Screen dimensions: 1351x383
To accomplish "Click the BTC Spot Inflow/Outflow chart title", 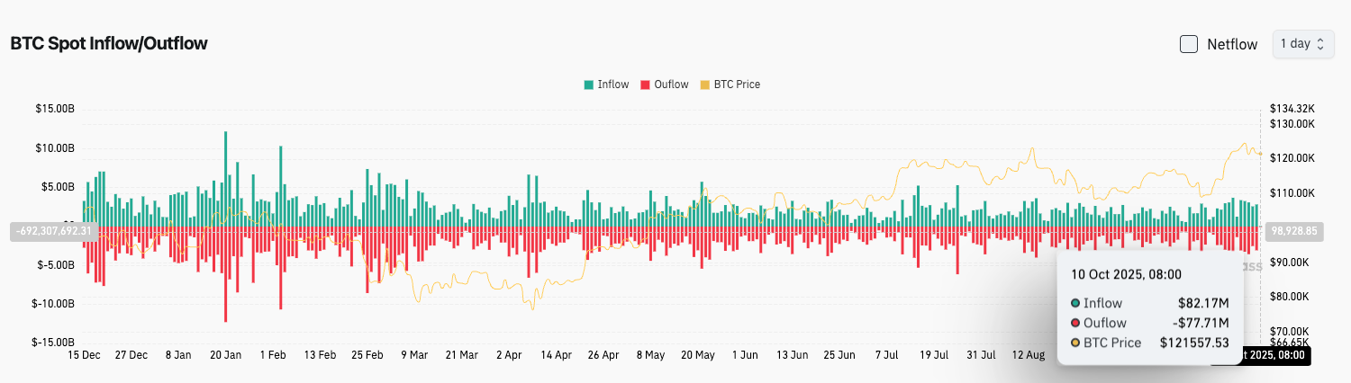I will (109, 43).
